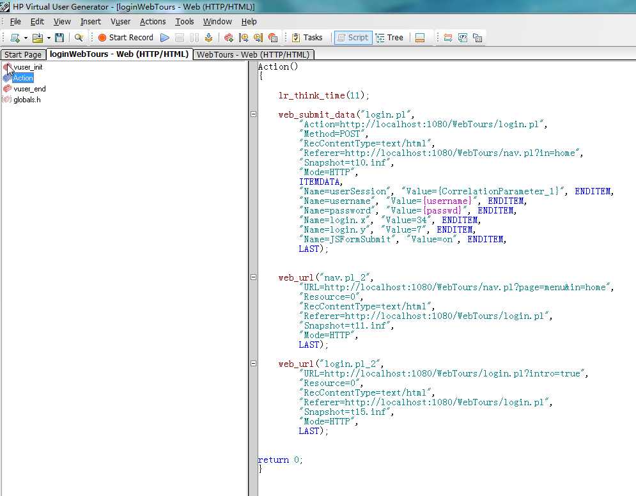Open the Window menu
Image resolution: width=636 pixels, height=496 pixels.
217,22
